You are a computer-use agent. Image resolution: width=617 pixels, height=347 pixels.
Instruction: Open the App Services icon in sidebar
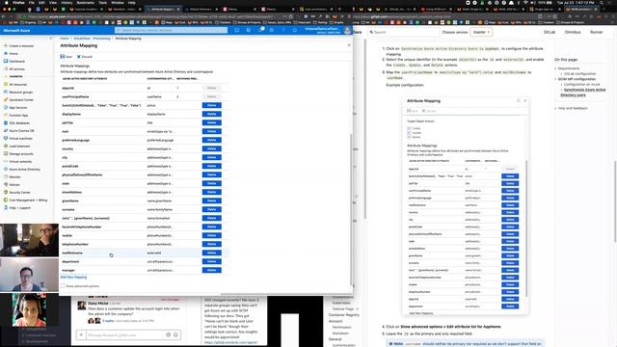pyautogui.click(x=6, y=107)
